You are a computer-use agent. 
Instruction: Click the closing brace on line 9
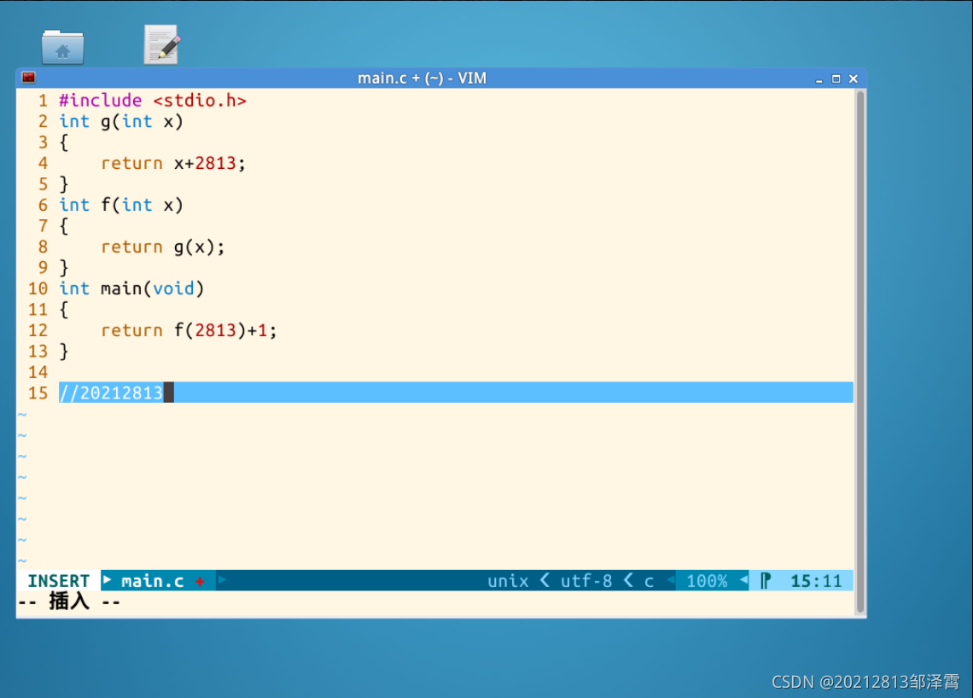[x=63, y=268]
